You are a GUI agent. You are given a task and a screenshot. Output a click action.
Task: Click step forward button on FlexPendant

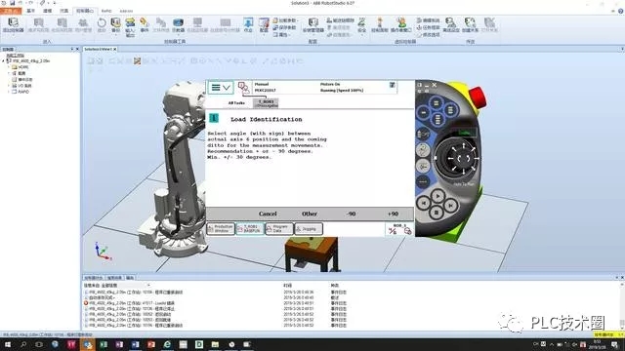coord(450,205)
